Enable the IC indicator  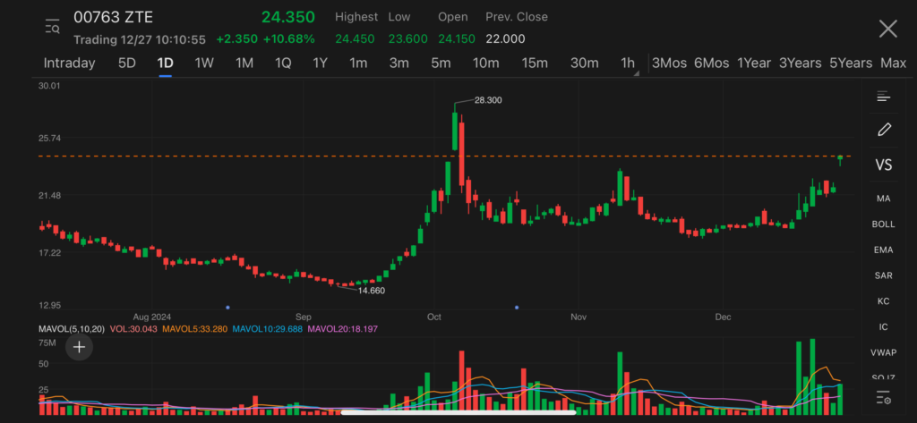coord(883,327)
